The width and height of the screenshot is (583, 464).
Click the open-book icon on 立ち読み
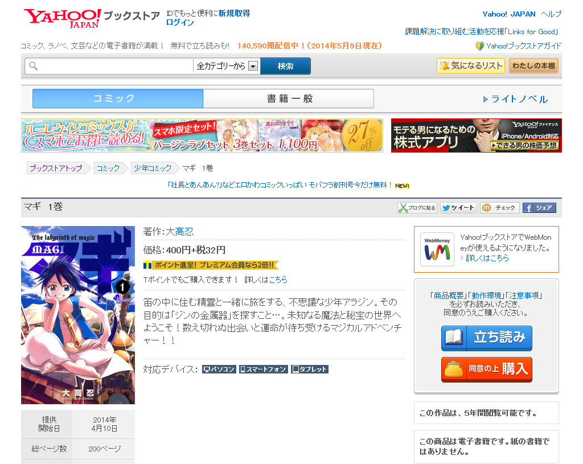(454, 338)
